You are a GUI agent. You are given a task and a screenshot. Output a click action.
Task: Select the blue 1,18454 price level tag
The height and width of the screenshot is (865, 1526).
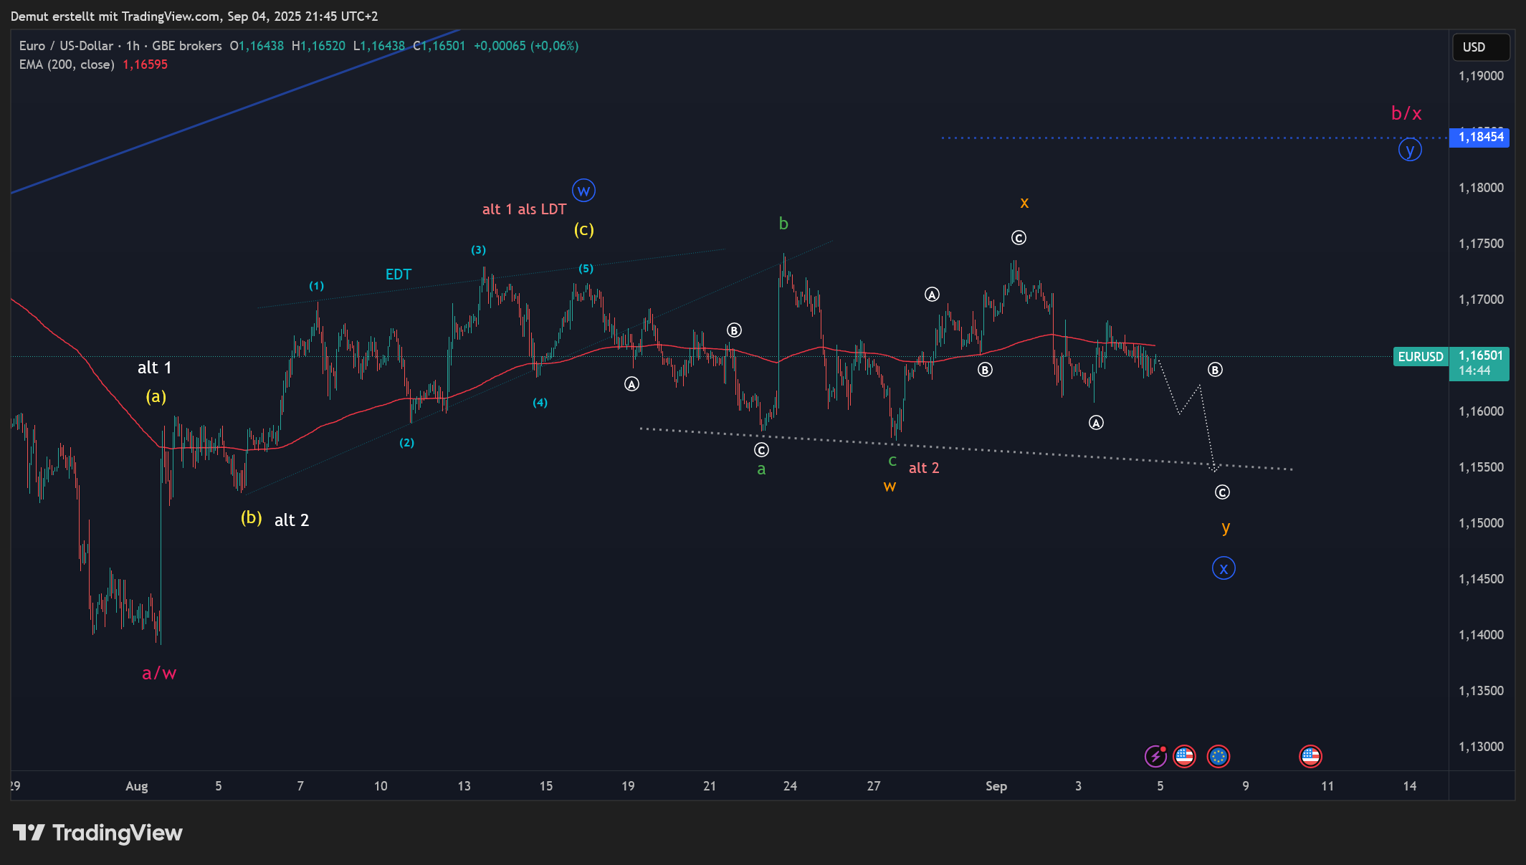[x=1480, y=137]
